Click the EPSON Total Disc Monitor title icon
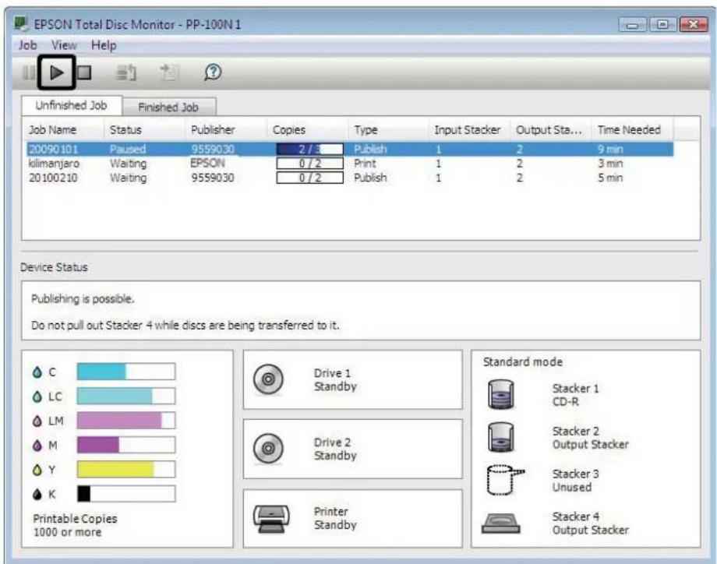Screen dimensions: 717x564 [21, 23]
